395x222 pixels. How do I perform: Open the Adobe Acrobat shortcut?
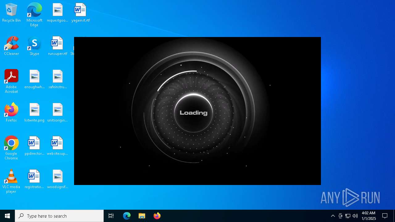[11, 81]
